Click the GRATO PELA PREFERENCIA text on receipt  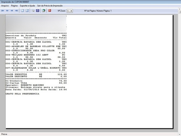(x=22, y=94)
